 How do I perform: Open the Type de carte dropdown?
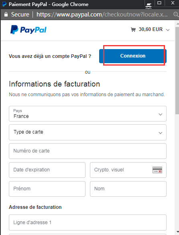coord(87,132)
